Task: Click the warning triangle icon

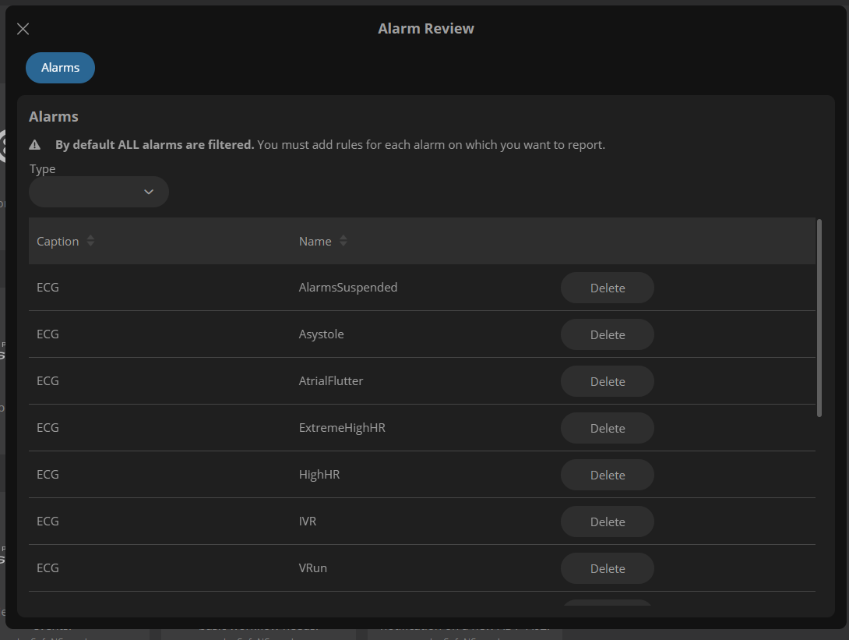Action: click(x=34, y=144)
